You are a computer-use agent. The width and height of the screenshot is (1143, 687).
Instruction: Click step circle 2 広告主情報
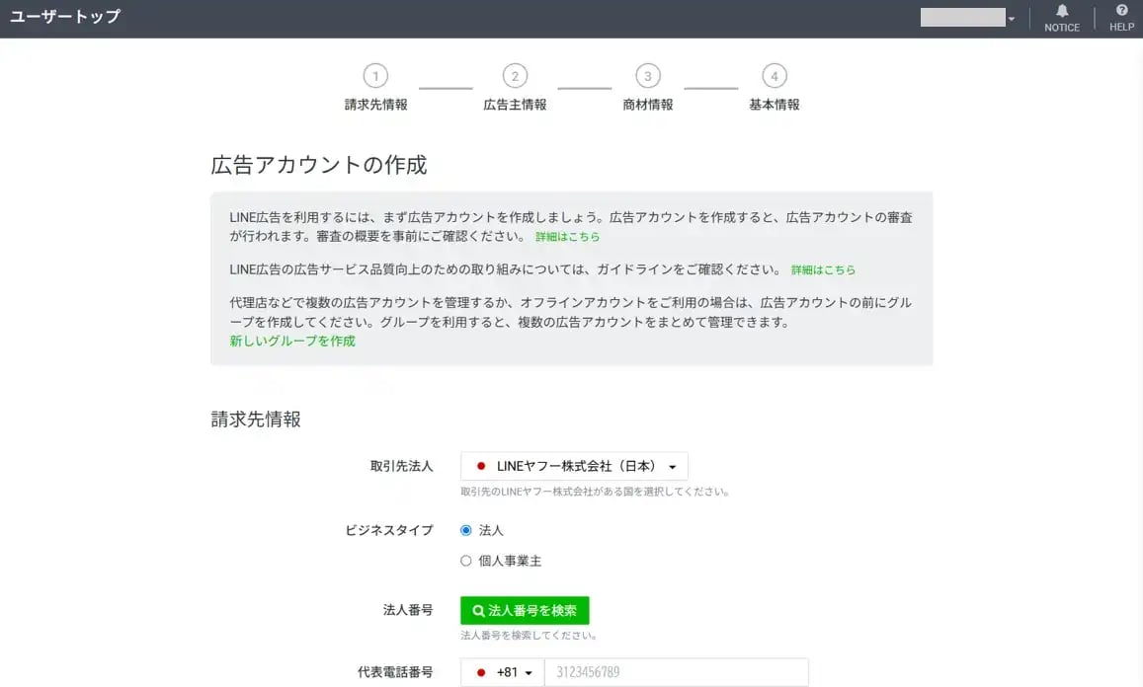pos(514,75)
